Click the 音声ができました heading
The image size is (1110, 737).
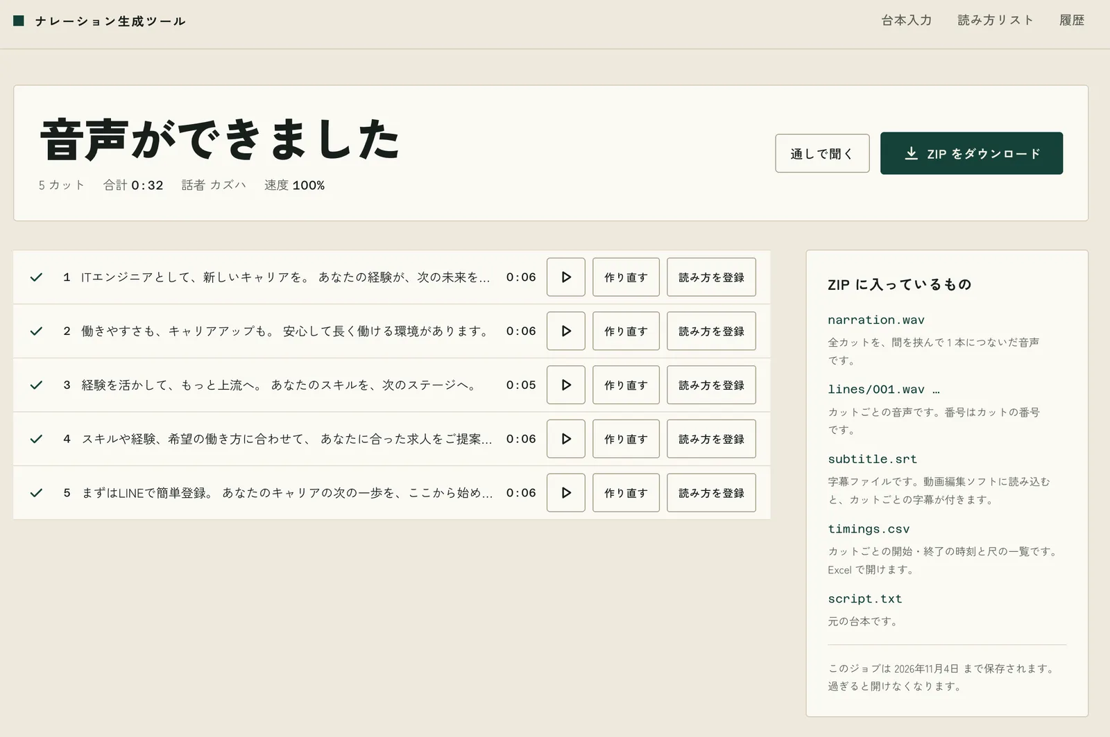pyautogui.click(x=220, y=139)
